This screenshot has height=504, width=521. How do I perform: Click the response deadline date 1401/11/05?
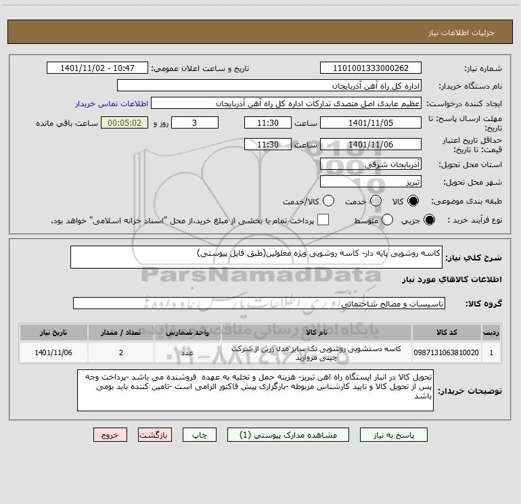pyautogui.click(x=371, y=122)
